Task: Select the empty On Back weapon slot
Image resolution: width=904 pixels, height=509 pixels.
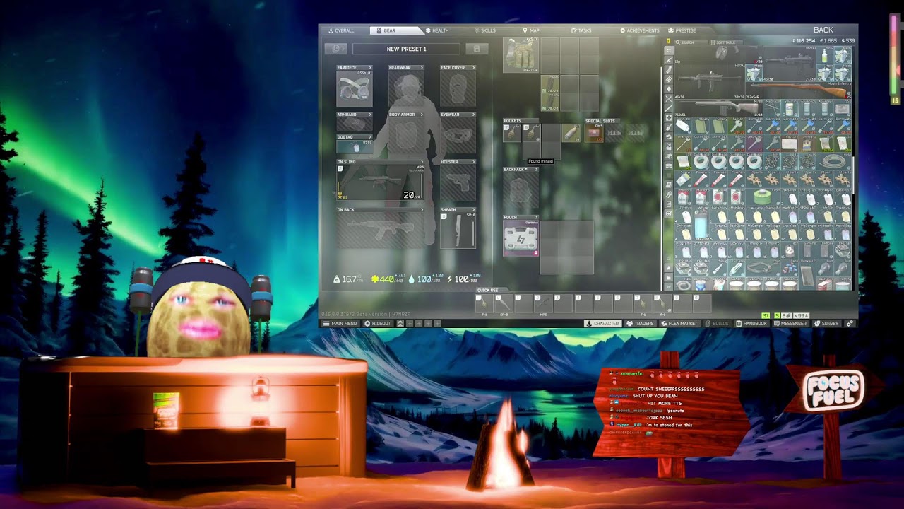Action: (x=380, y=231)
